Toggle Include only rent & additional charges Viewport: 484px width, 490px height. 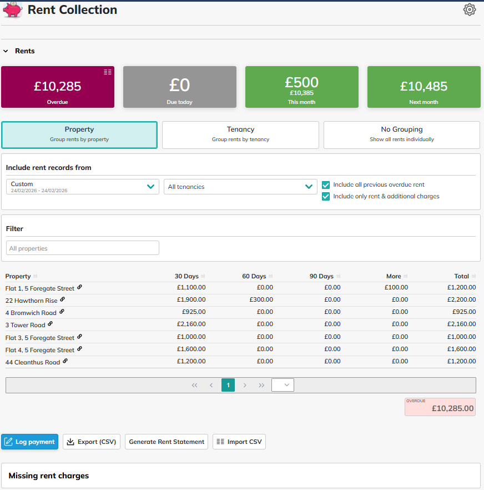coord(326,196)
